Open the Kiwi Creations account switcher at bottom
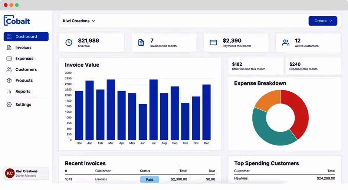Viewport: 348px width, 190px height. 26,173
